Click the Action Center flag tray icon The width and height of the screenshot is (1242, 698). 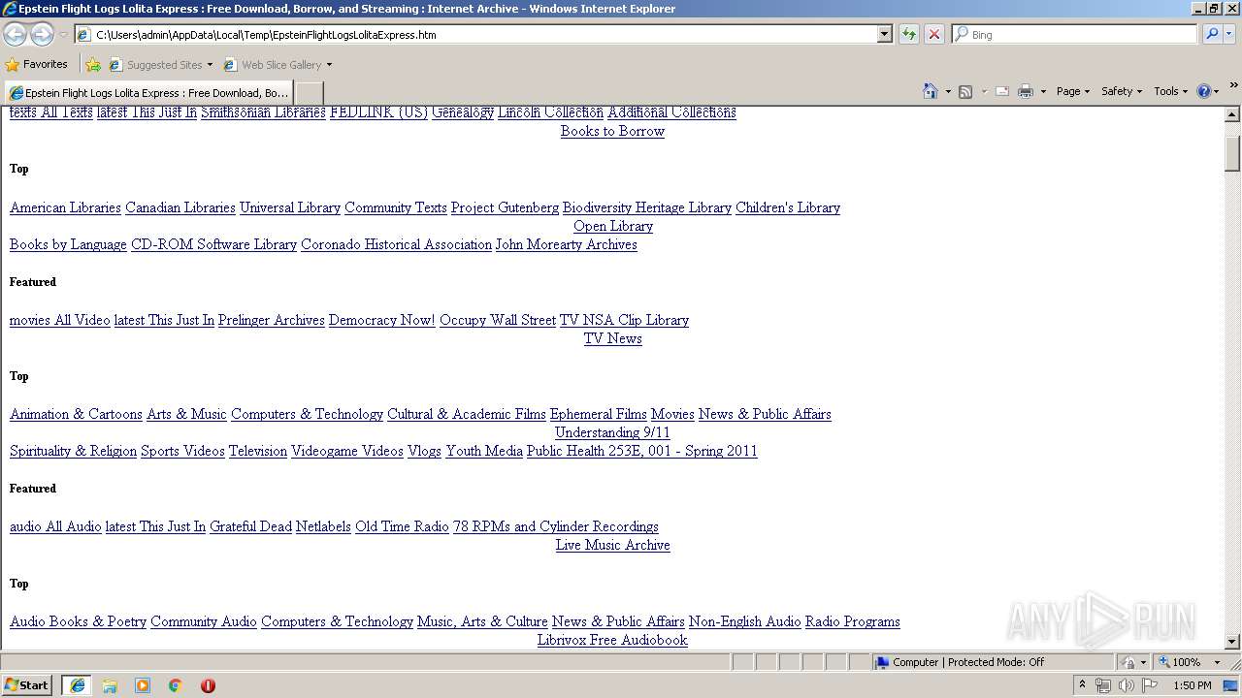(x=1150, y=685)
